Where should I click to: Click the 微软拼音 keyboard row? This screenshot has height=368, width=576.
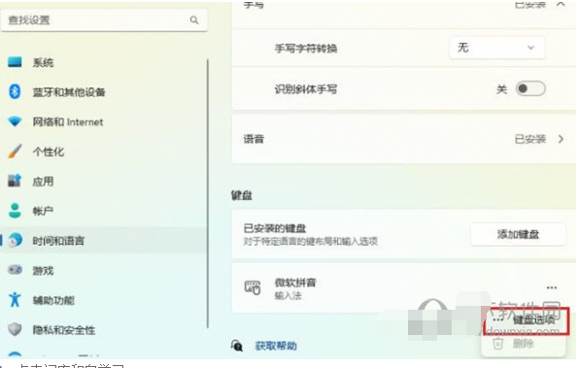403,287
